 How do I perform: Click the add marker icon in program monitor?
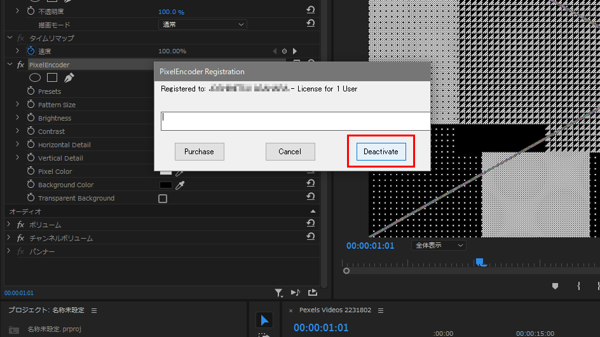coord(556,286)
